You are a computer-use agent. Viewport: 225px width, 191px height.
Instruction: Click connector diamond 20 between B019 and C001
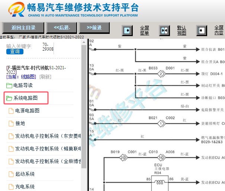pos(123,158)
